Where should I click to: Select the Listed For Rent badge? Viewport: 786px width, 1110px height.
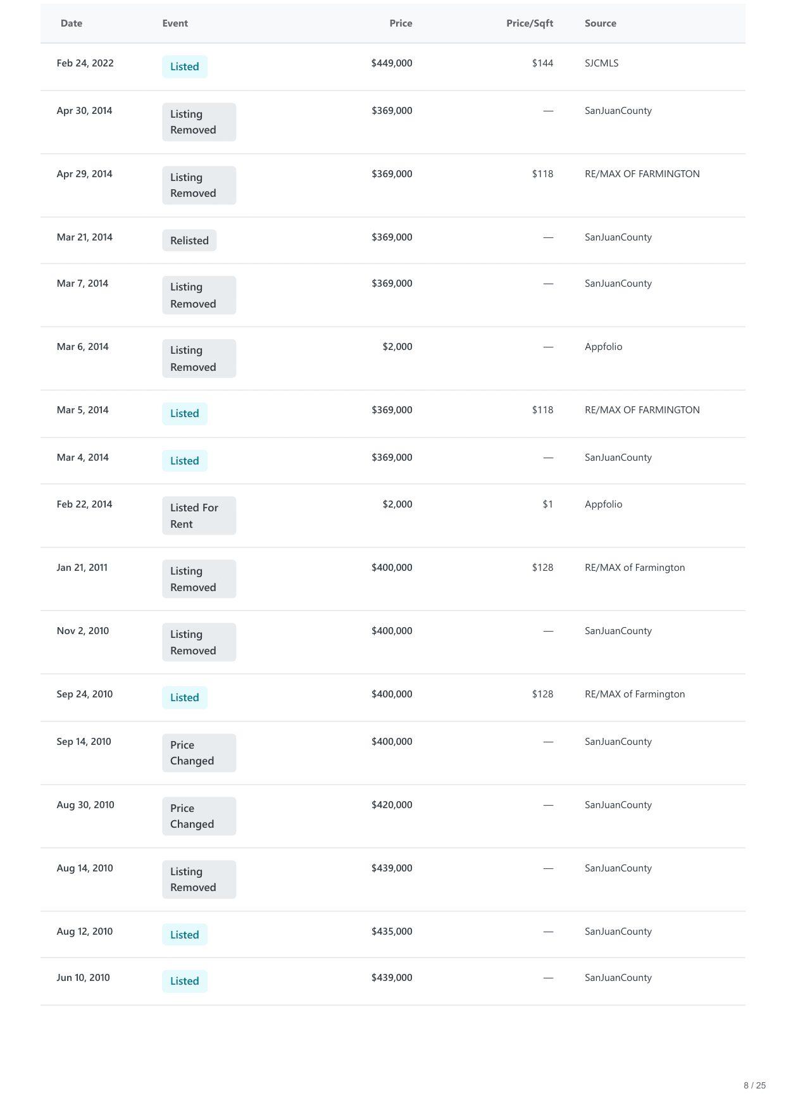point(199,516)
